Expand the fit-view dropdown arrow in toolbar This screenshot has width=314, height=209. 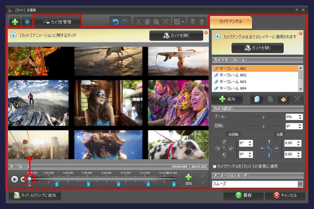183,22
